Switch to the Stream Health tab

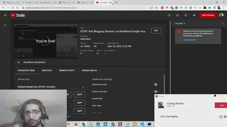[89, 71]
